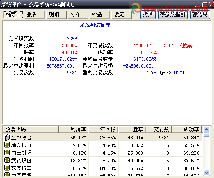Click the stock icon beside 白云机场
The image size is (214, 178).
7,153
